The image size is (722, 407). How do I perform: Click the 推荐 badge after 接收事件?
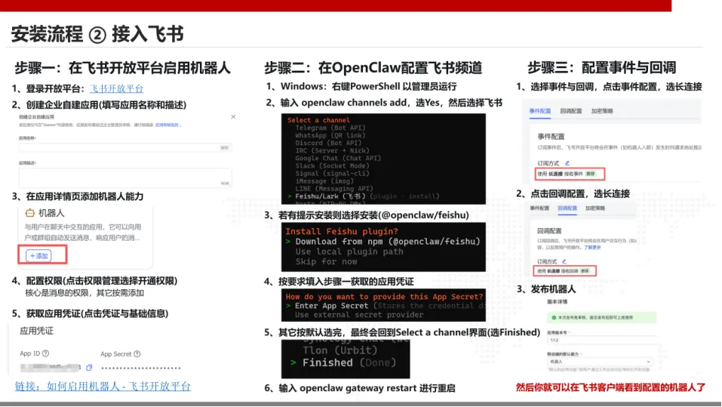pos(590,174)
